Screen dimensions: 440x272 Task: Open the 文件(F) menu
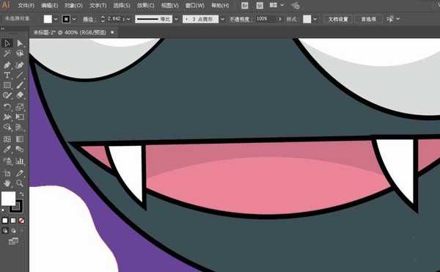coord(26,5)
